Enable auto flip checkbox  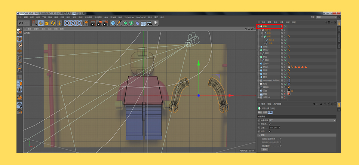point(280,146)
